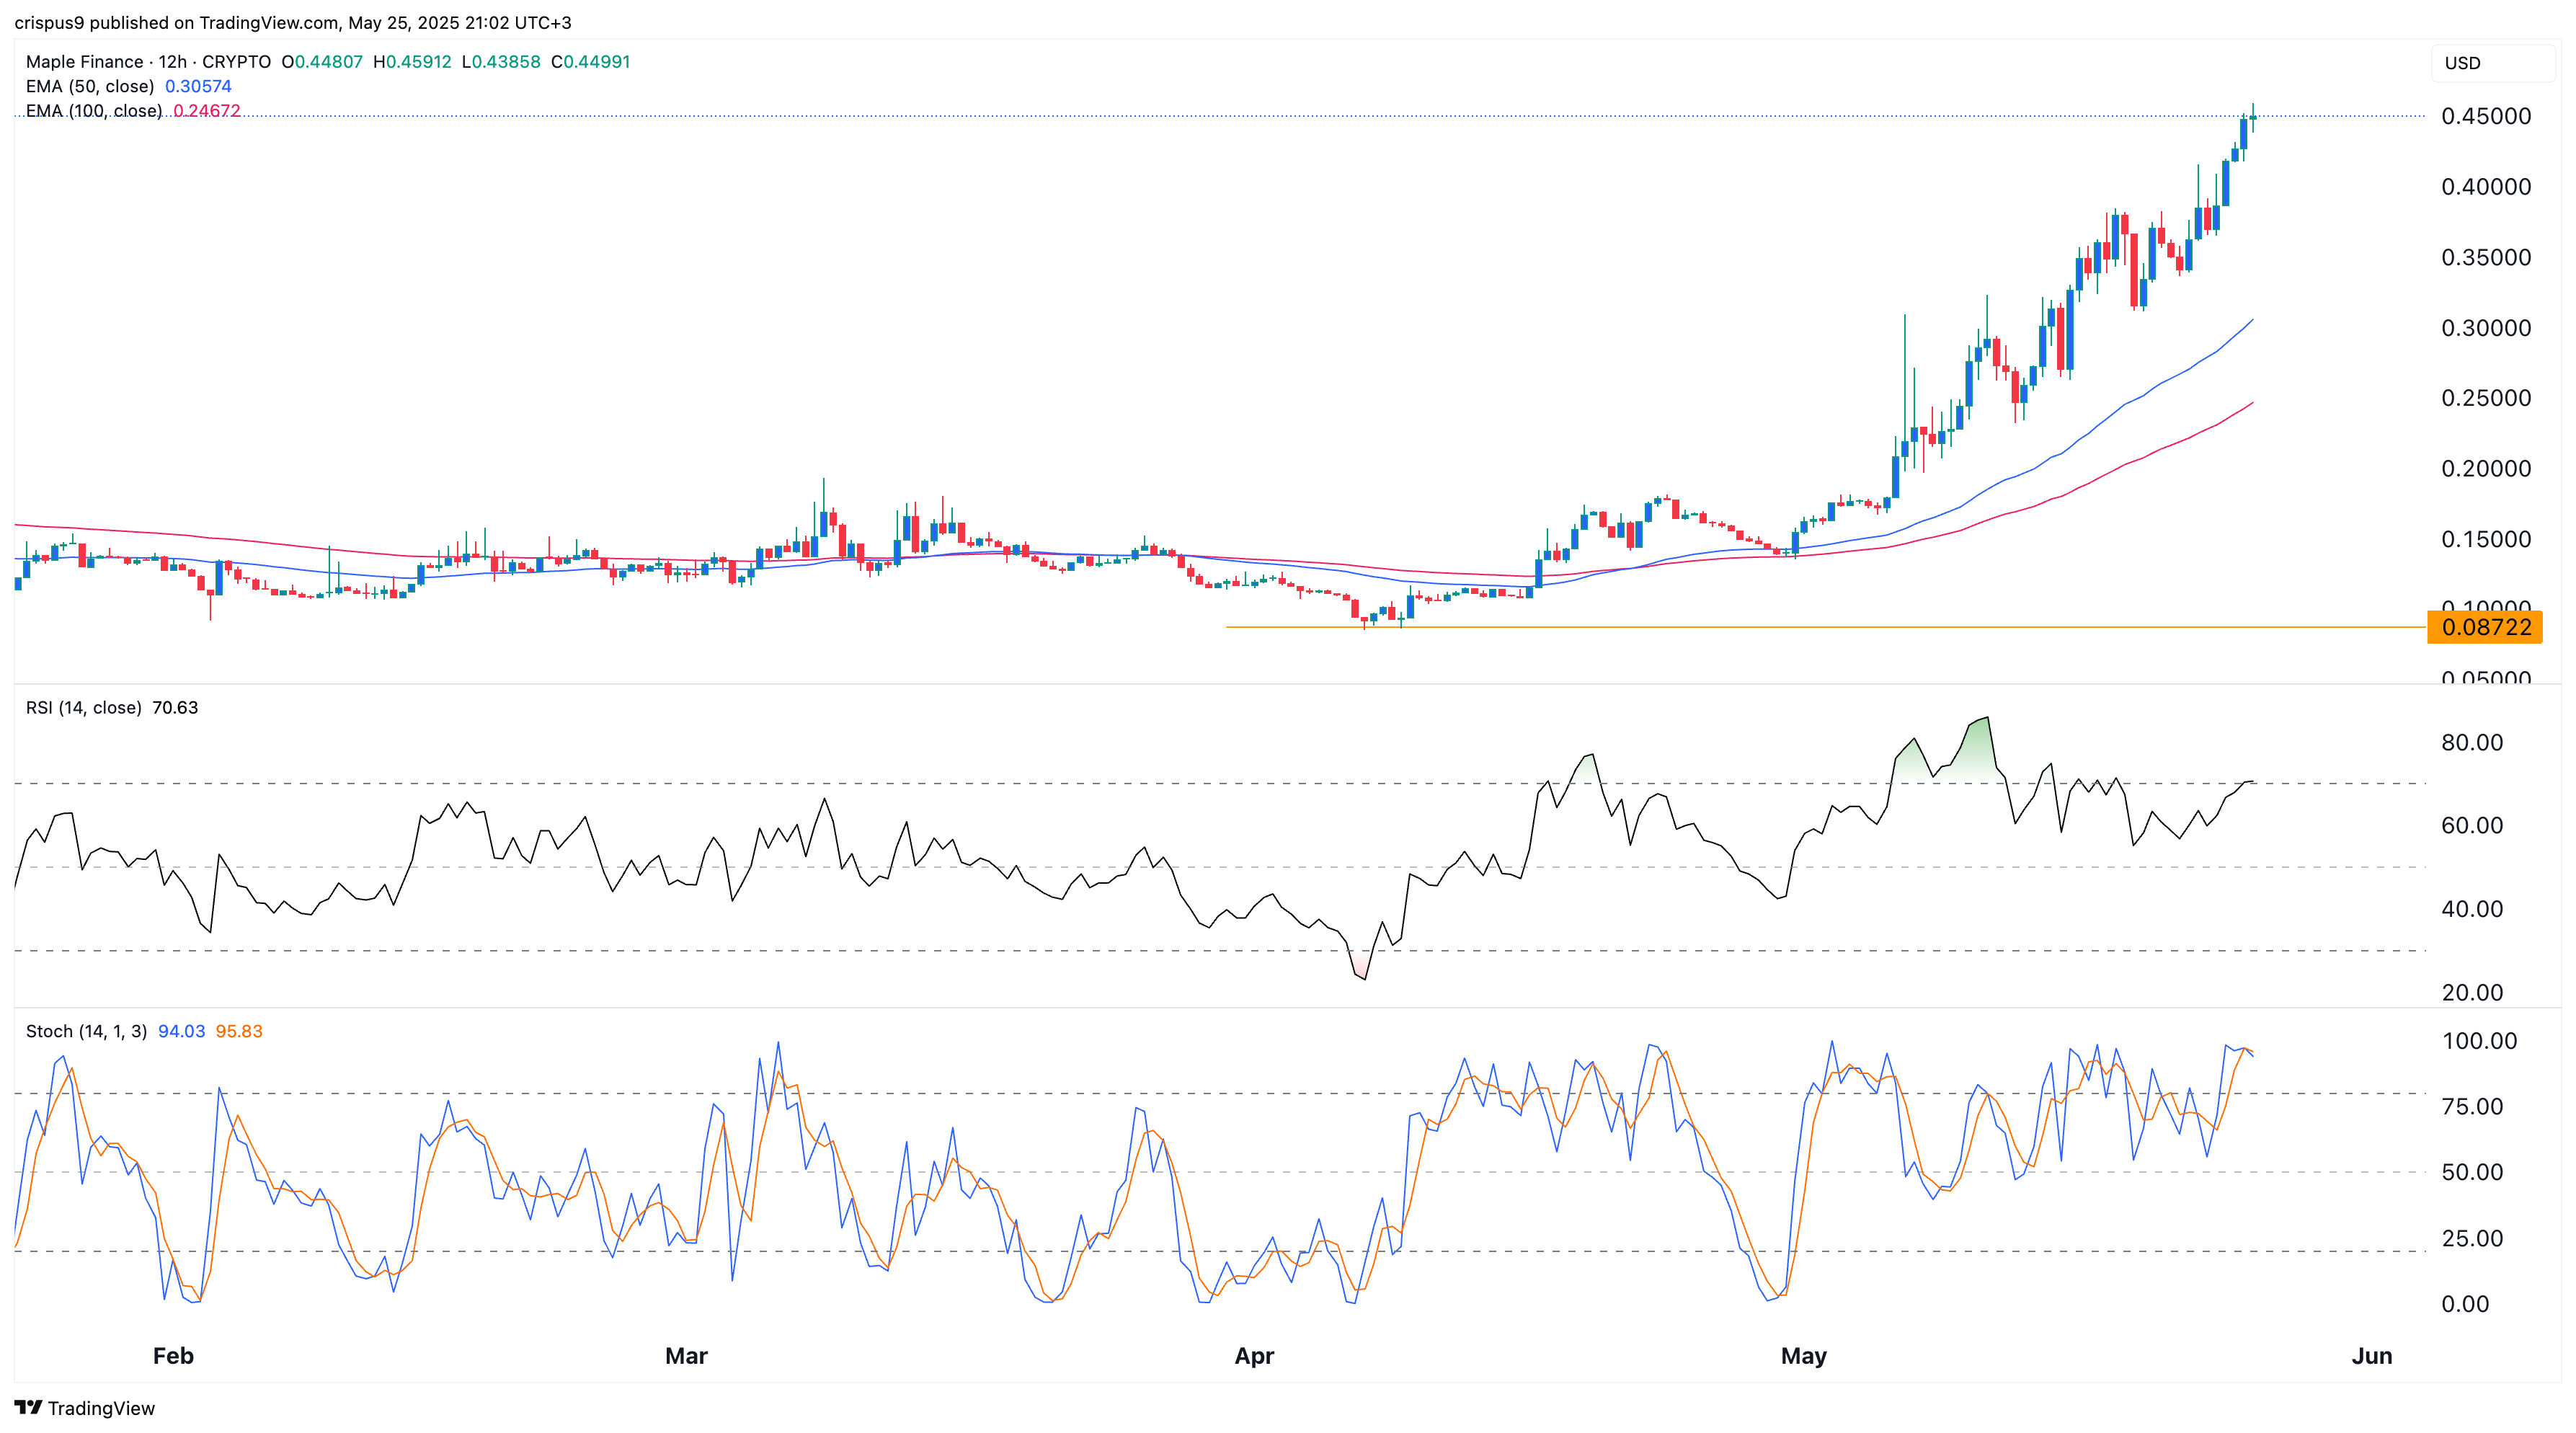Viewport: 2576px width, 1433px height.
Task: Click the latest candlestick near 0.45
Action: coord(2253,117)
